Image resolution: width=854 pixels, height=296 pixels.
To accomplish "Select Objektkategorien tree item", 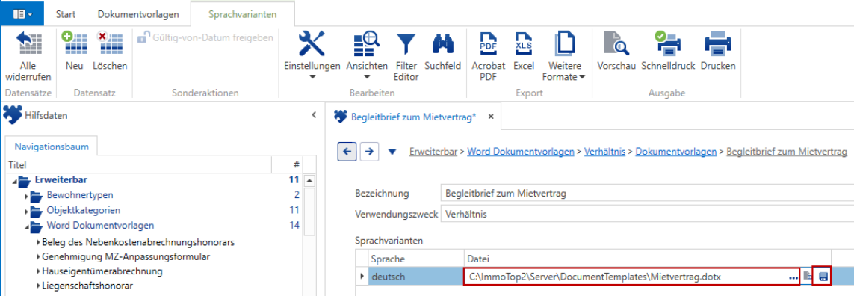I will [x=84, y=211].
